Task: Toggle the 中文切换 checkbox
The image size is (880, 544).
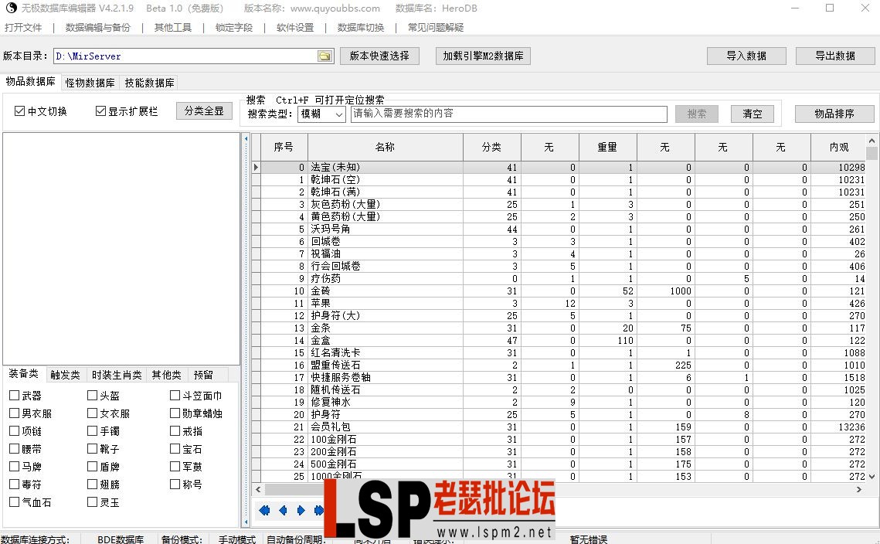Action: pyautogui.click(x=20, y=111)
